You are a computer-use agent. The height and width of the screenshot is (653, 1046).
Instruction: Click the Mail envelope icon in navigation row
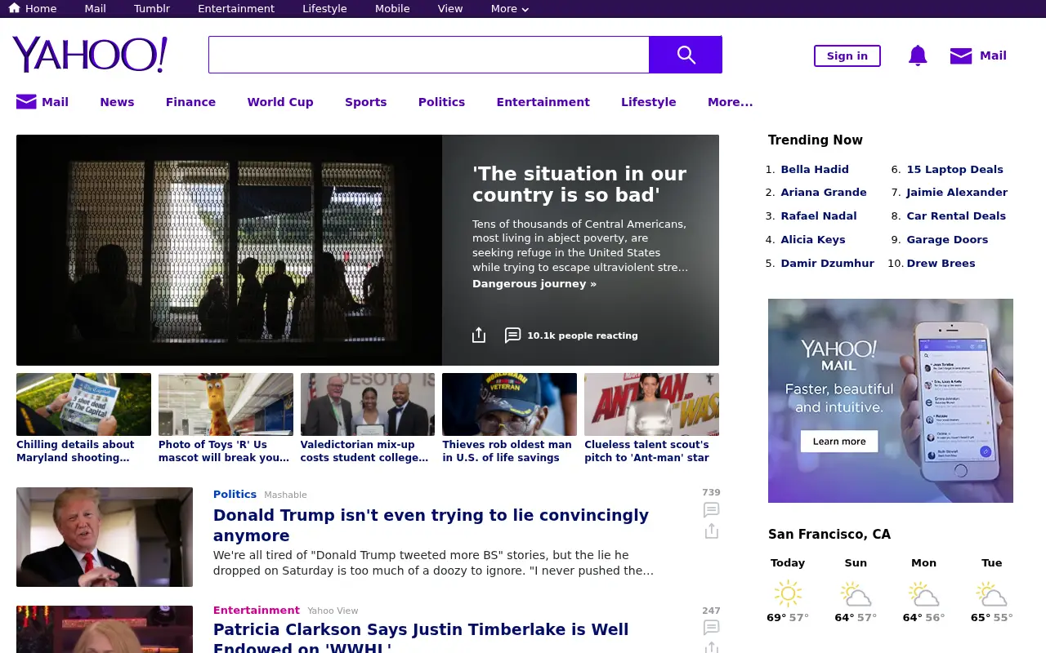click(26, 102)
